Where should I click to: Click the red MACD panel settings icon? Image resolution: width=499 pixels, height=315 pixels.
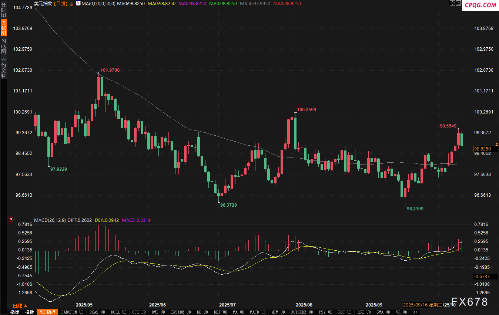click(x=11, y=220)
